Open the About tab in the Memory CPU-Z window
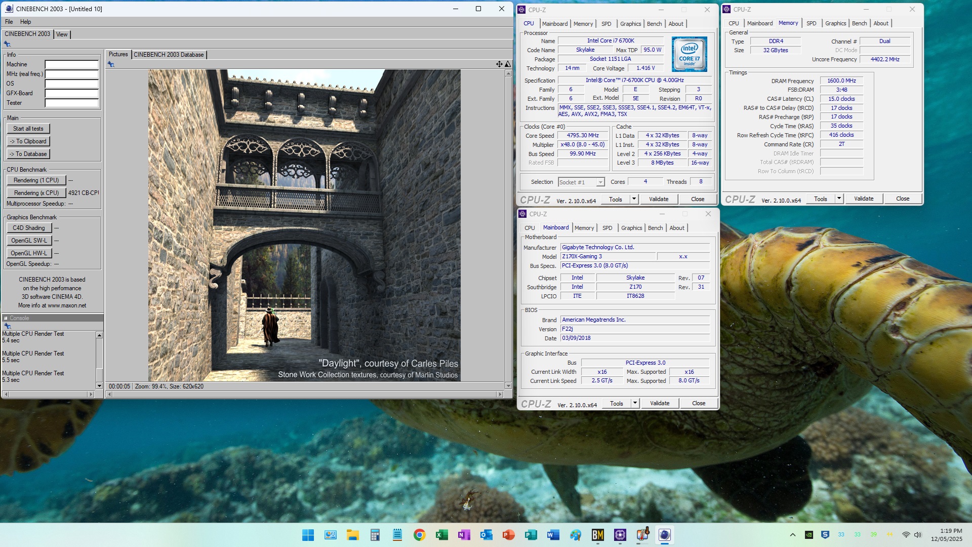This screenshot has height=547, width=972. click(x=880, y=23)
